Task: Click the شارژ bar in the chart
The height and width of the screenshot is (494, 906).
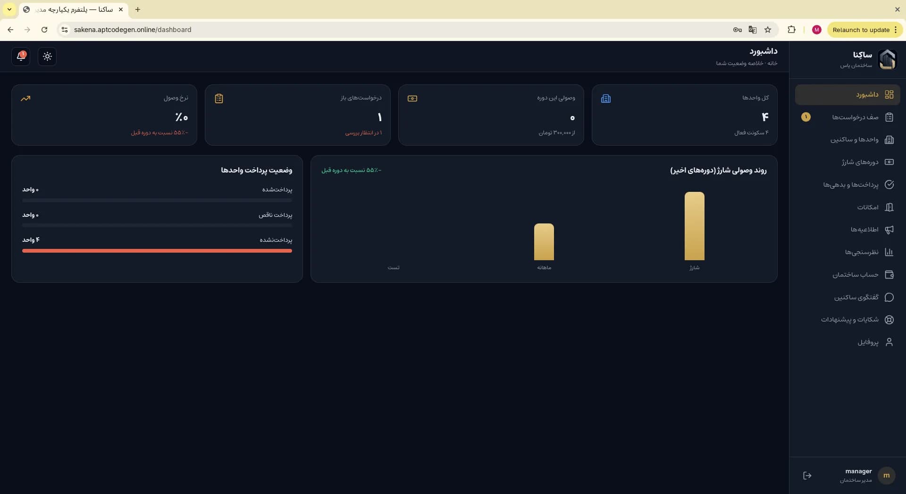Action: pos(694,226)
